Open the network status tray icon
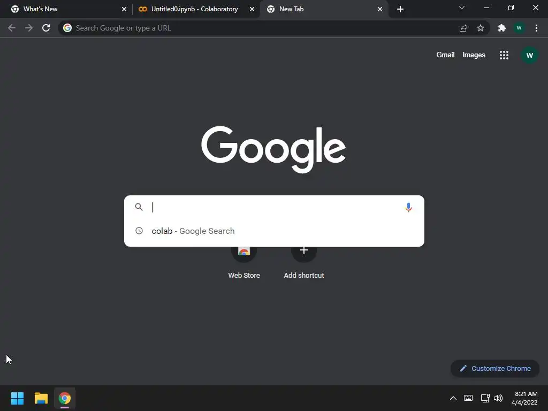The height and width of the screenshot is (411, 548). point(485,398)
